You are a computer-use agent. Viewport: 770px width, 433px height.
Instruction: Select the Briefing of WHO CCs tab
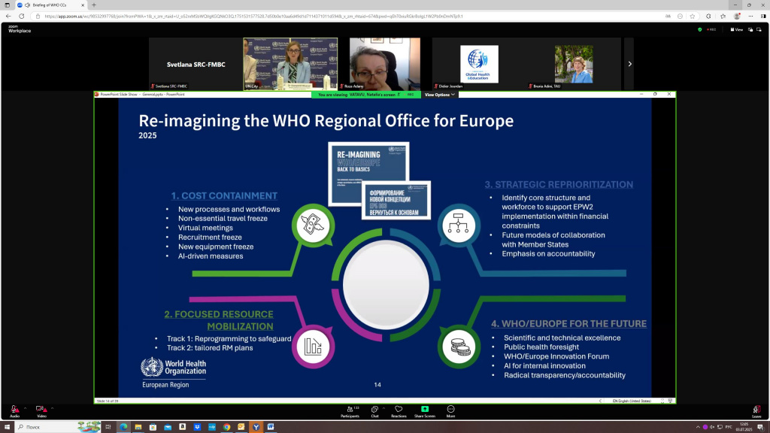coord(51,5)
